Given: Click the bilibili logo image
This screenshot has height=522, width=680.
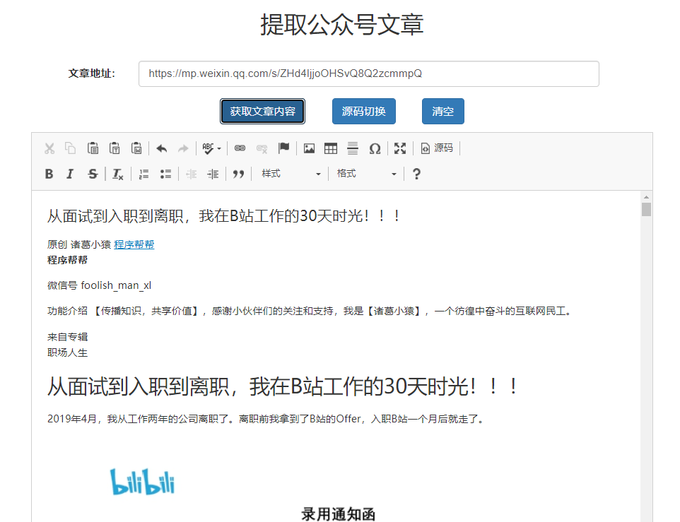Looking at the screenshot, I should 142,481.
